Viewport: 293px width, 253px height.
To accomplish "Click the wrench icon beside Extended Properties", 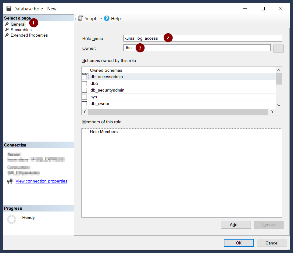I will [7, 35].
